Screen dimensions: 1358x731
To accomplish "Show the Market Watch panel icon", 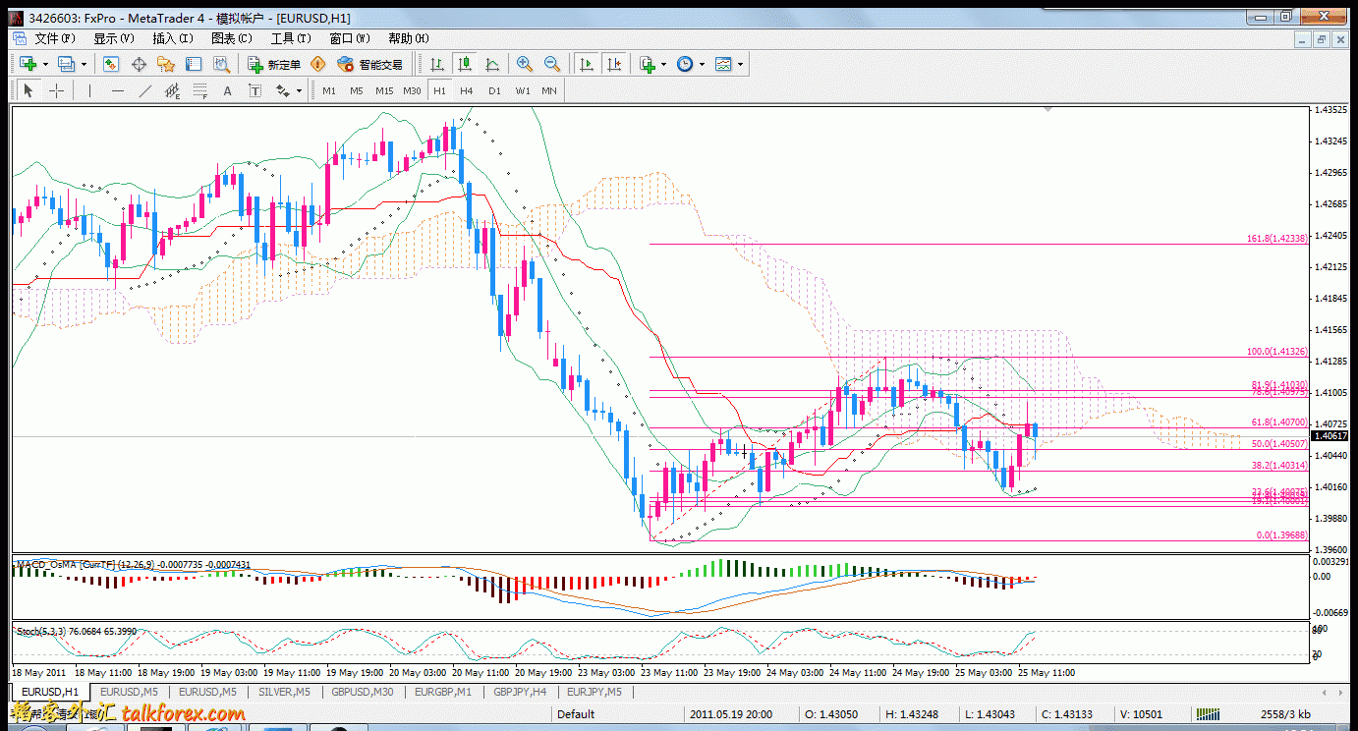I will click(x=111, y=64).
